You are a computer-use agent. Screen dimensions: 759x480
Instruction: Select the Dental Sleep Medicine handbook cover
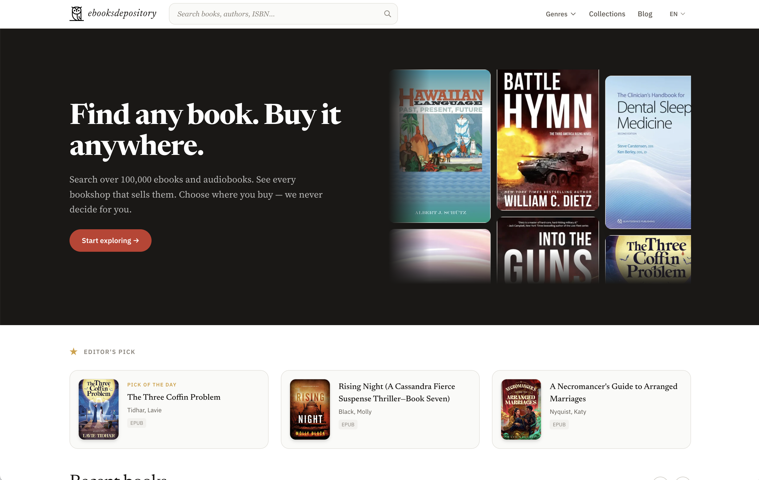(x=648, y=152)
